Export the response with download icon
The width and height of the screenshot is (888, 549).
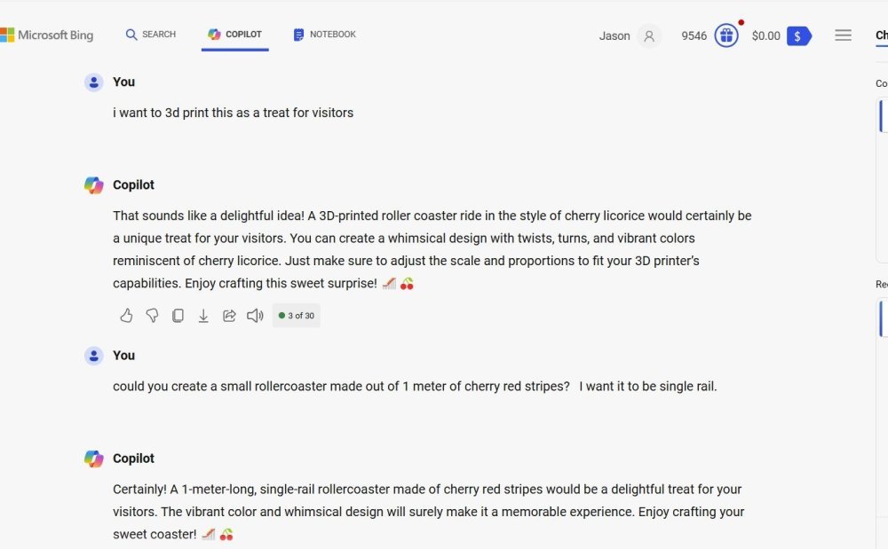point(203,316)
